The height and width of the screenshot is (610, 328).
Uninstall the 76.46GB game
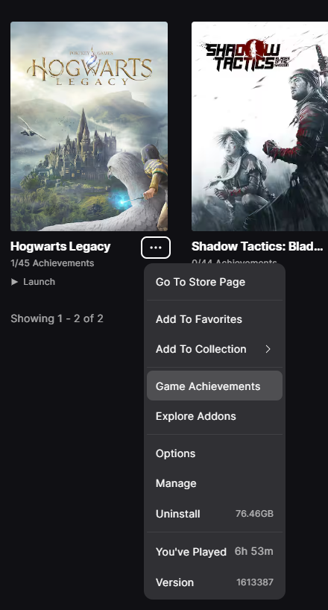click(x=215, y=514)
